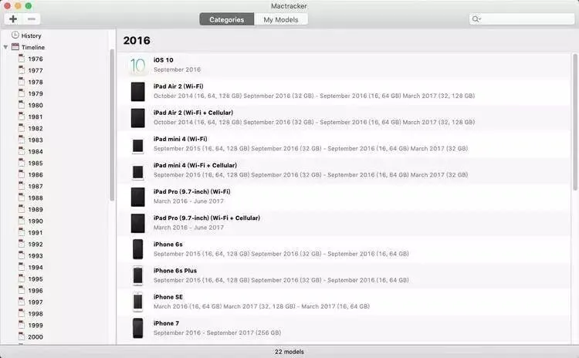Select the iPhone 7 entry title
This screenshot has height=358, width=579.
pyautogui.click(x=166, y=323)
